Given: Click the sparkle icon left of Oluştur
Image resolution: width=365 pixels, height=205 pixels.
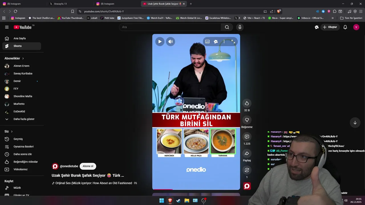Looking at the screenshot, I should (317, 27).
